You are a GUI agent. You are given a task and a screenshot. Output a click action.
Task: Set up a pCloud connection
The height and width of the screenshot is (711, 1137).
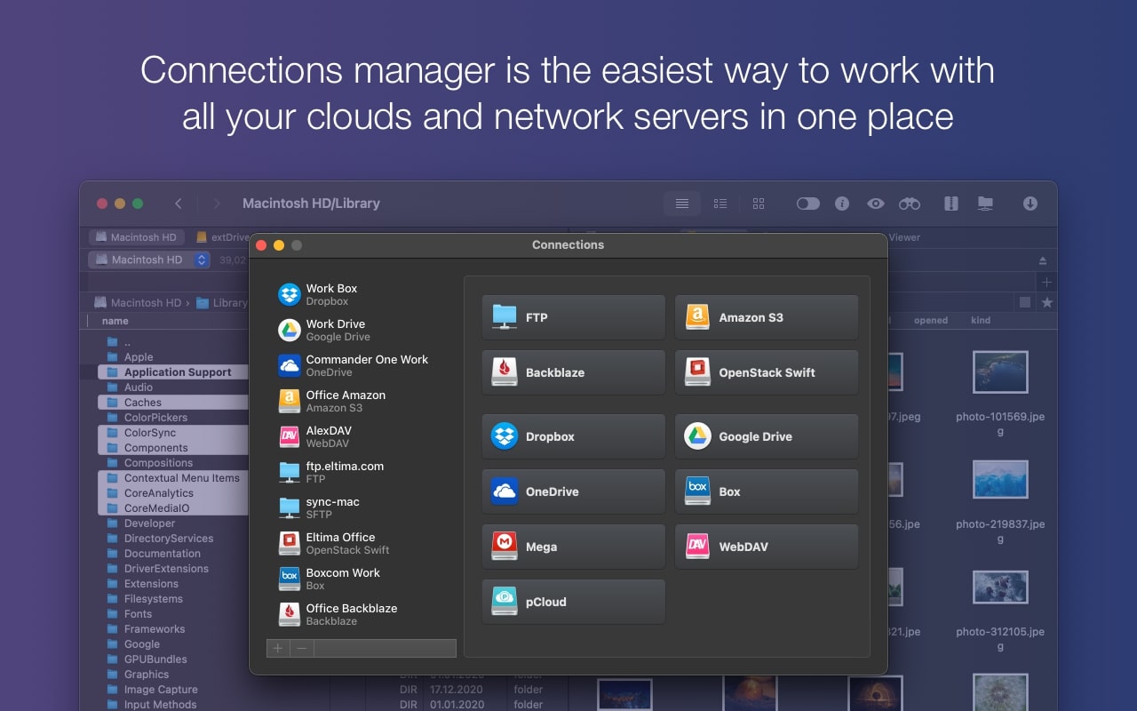click(573, 602)
